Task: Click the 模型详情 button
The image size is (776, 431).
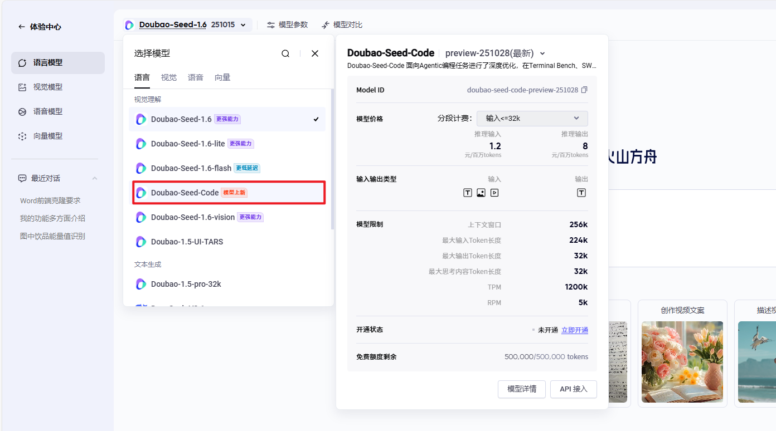Action: (521, 389)
